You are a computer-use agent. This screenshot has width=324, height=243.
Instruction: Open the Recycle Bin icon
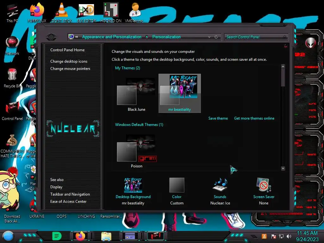[12, 78]
